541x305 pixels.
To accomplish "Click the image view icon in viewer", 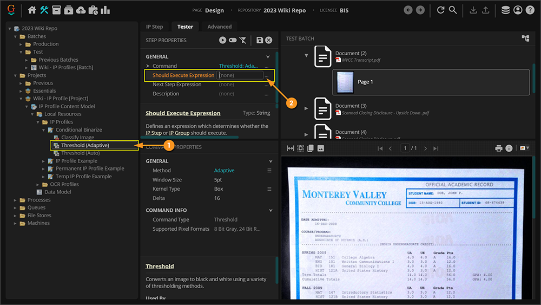I will click(x=320, y=148).
